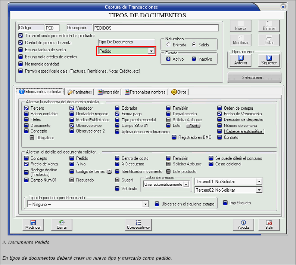The image size is (296, 265).
Task: Open the Tipo De Documento dropdown
Action: click(151, 51)
